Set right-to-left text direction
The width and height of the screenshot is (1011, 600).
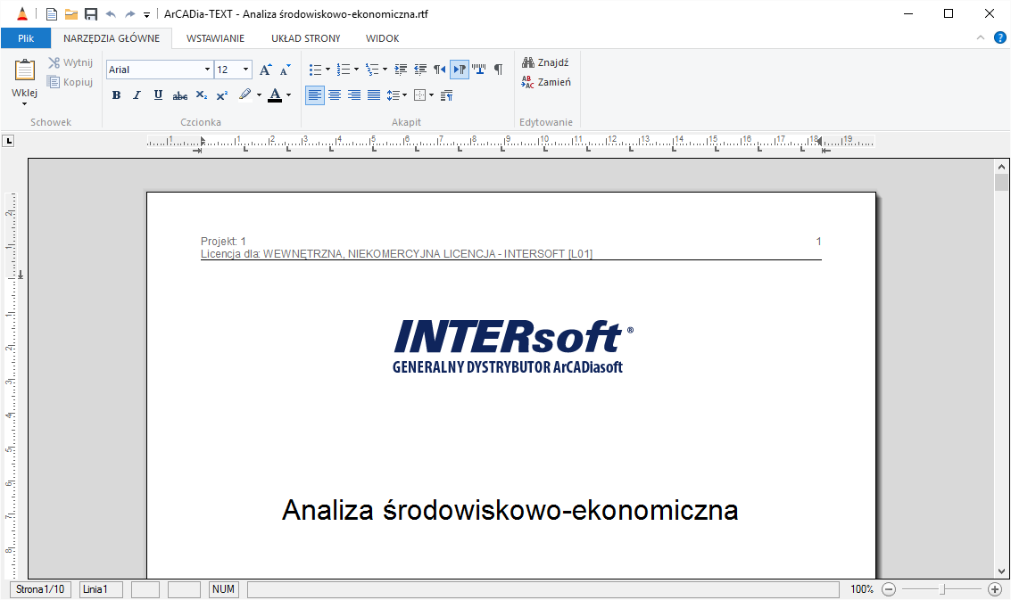coord(440,70)
